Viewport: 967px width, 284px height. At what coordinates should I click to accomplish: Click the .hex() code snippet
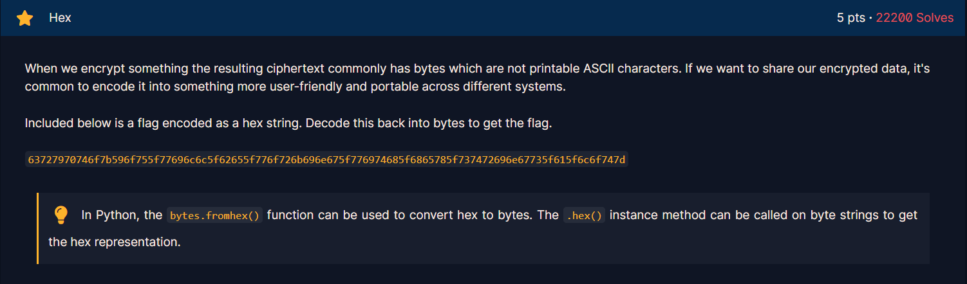pos(584,215)
